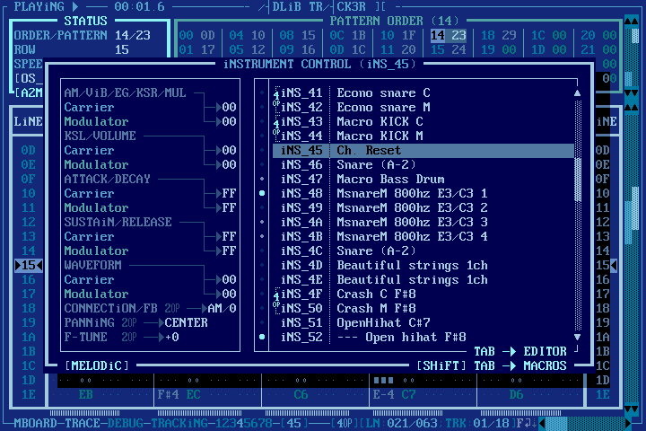The image size is (646, 431).
Task: Select order 18 pattern 29 in Pattern Order
Action: [499, 36]
